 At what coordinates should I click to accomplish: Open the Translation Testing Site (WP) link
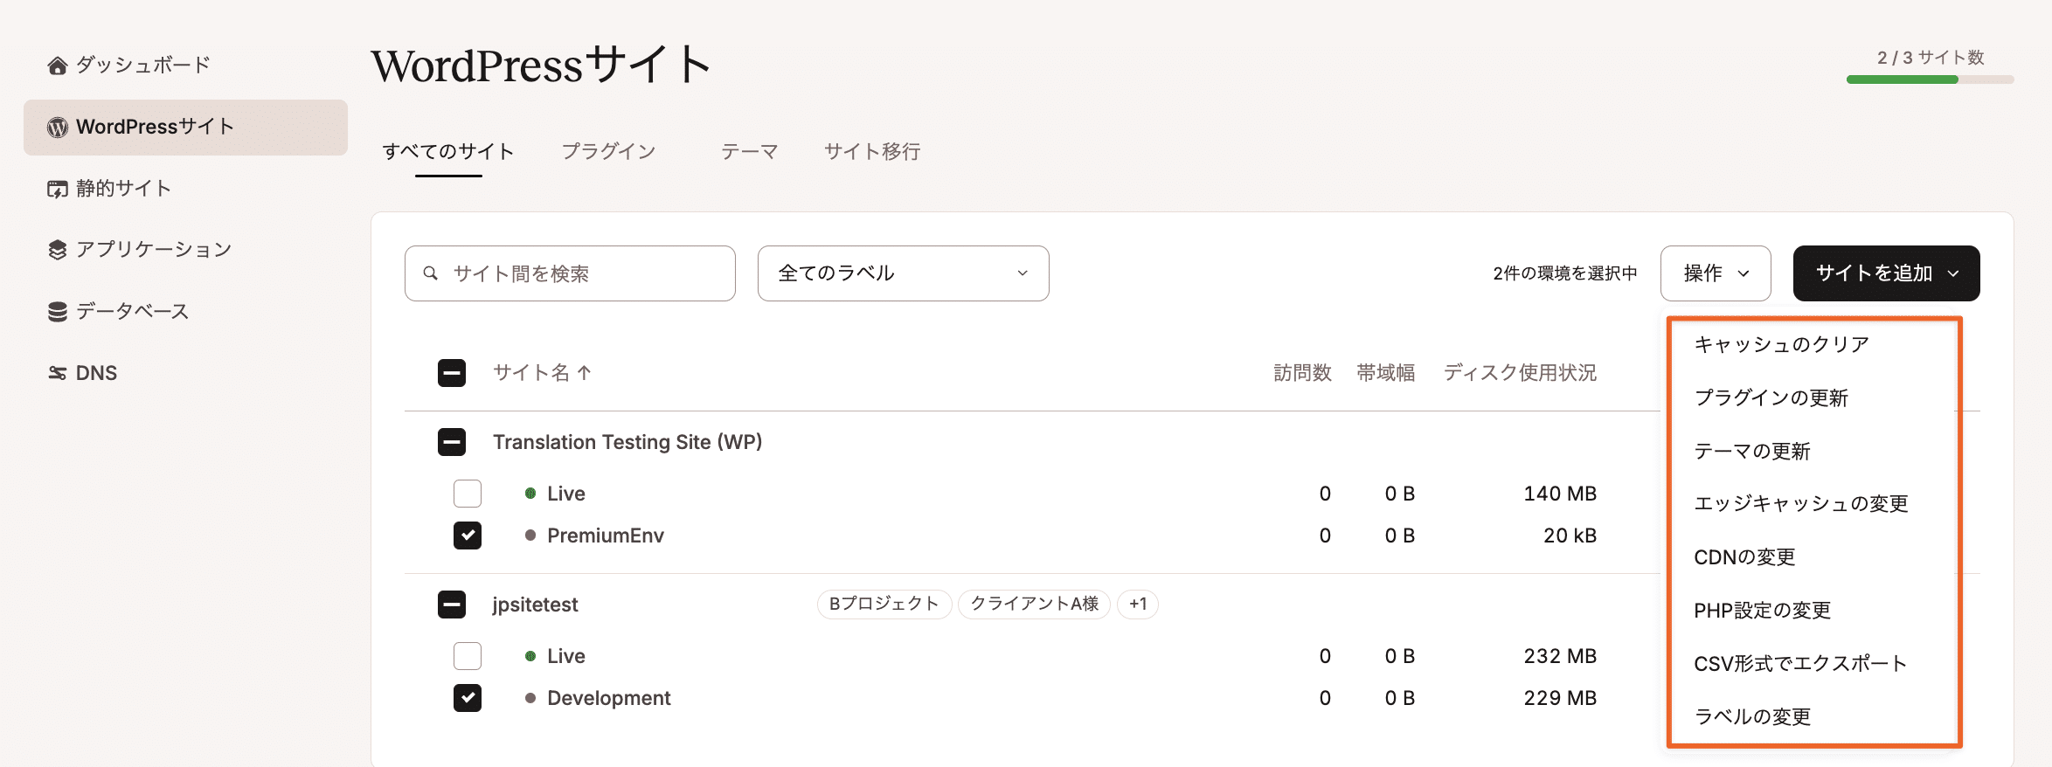[x=627, y=442]
